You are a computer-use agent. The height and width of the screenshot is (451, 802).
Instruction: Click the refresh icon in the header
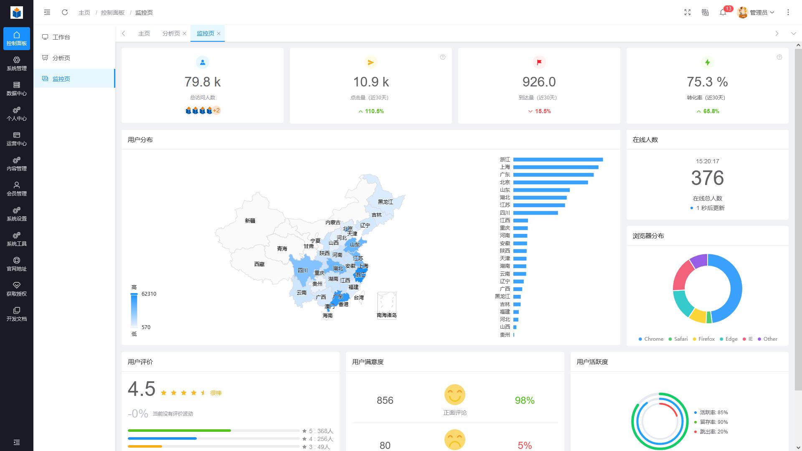click(x=65, y=13)
